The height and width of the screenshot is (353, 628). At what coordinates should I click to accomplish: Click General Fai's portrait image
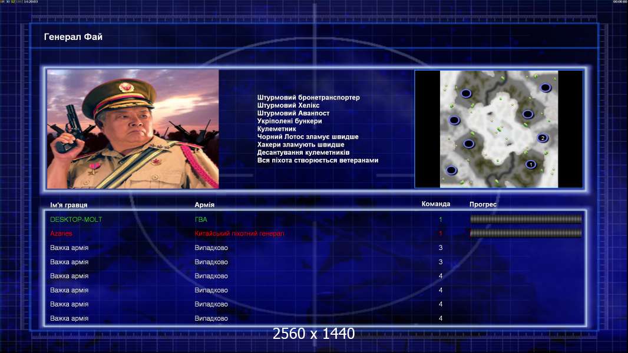(x=133, y=129)
